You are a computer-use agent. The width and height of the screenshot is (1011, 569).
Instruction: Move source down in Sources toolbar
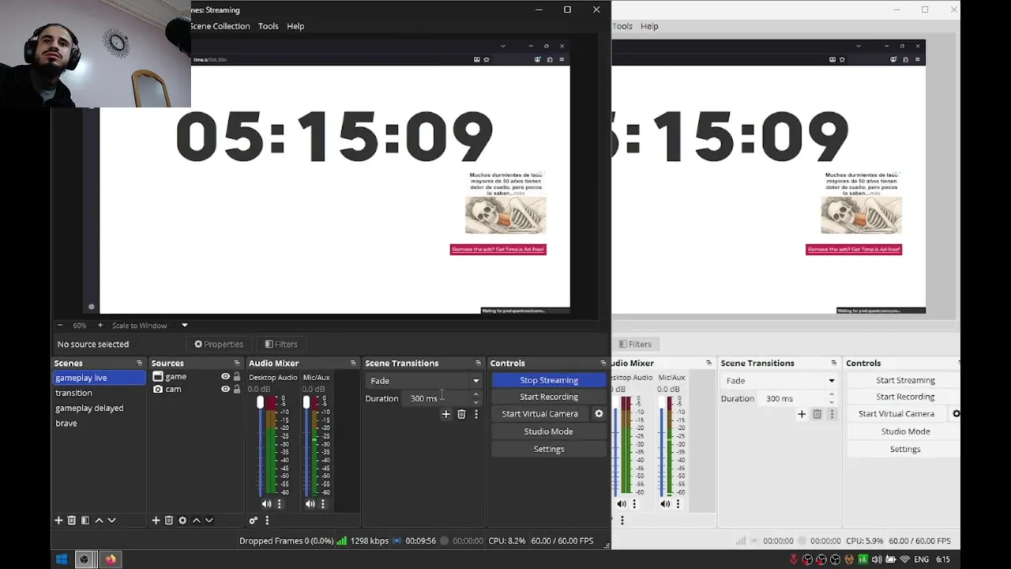[x=209, y=520]
